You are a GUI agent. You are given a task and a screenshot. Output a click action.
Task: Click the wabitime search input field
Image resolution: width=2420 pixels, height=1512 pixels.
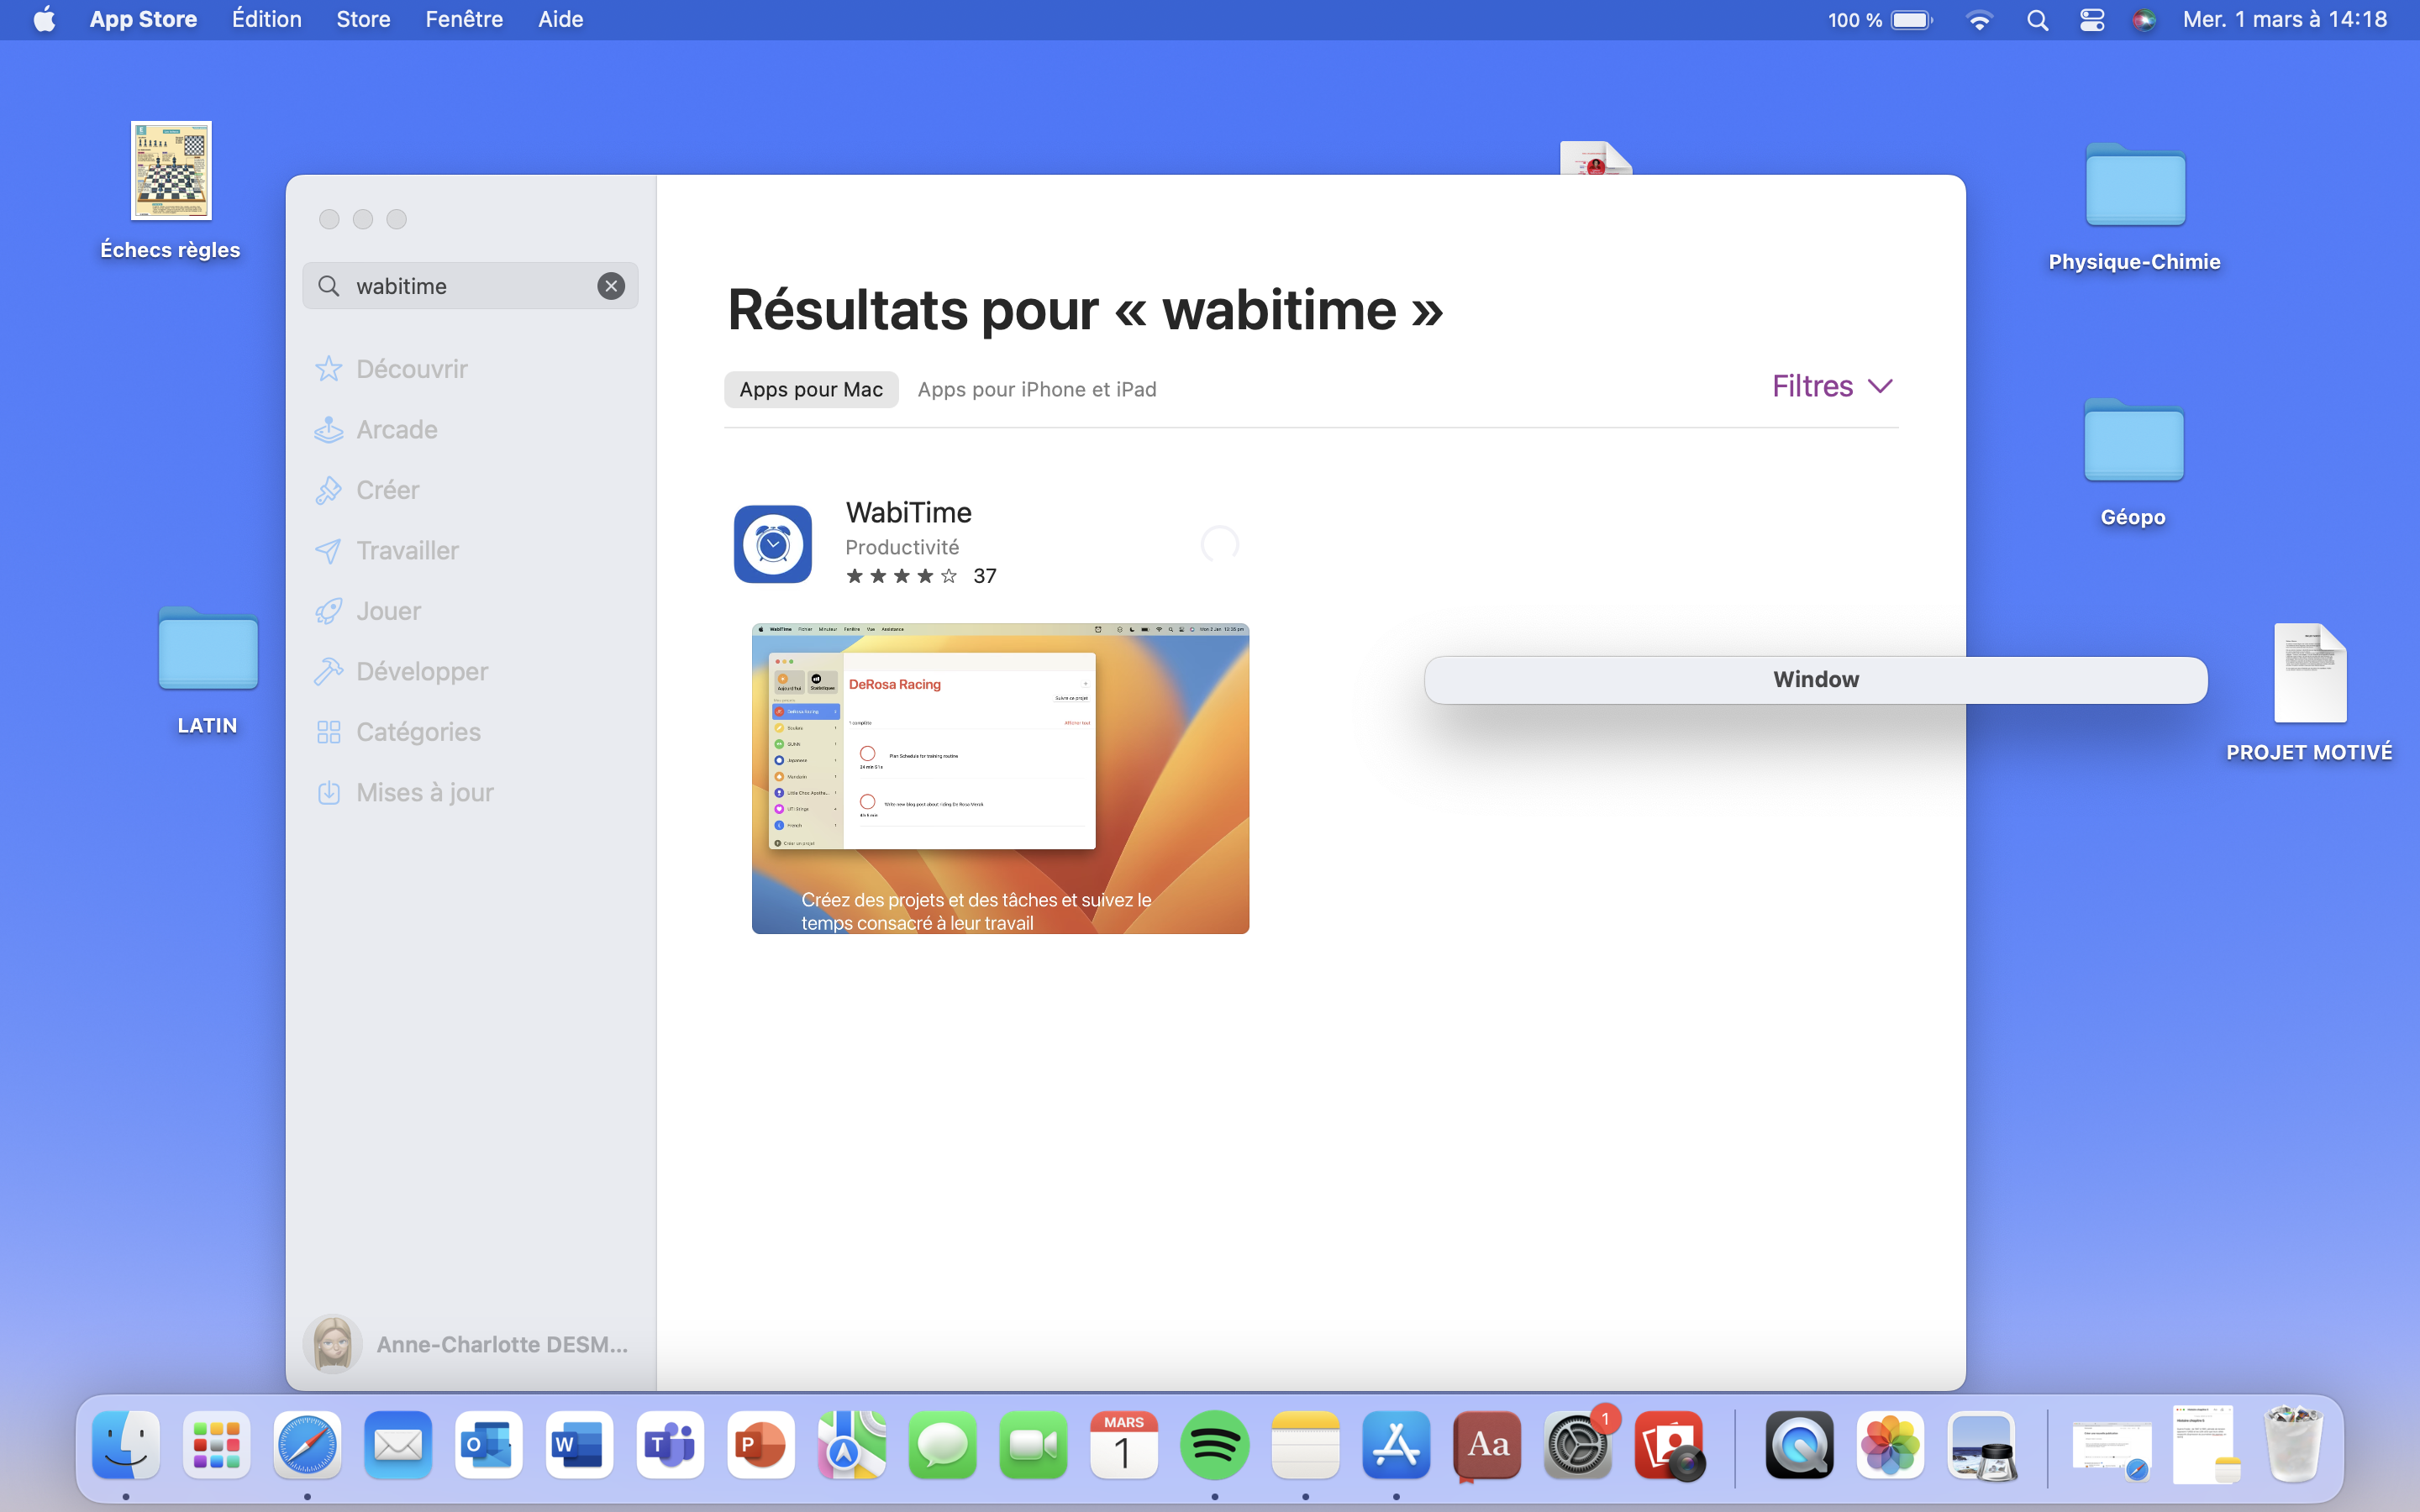[470, 286]
